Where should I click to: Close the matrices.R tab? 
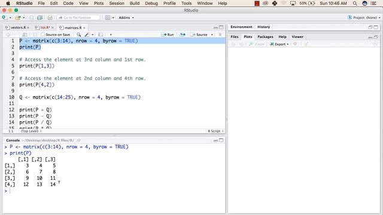tap(84, 28)
